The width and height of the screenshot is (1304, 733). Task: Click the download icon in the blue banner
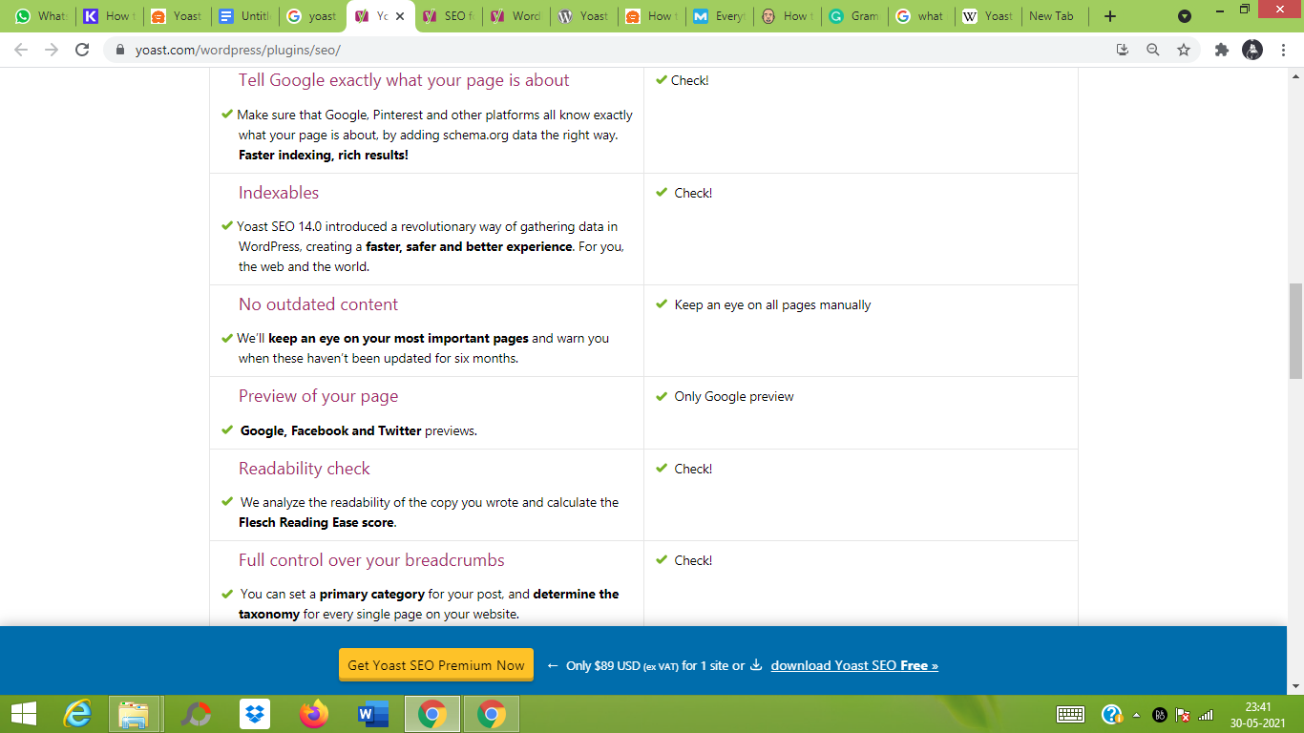(756, 665)
